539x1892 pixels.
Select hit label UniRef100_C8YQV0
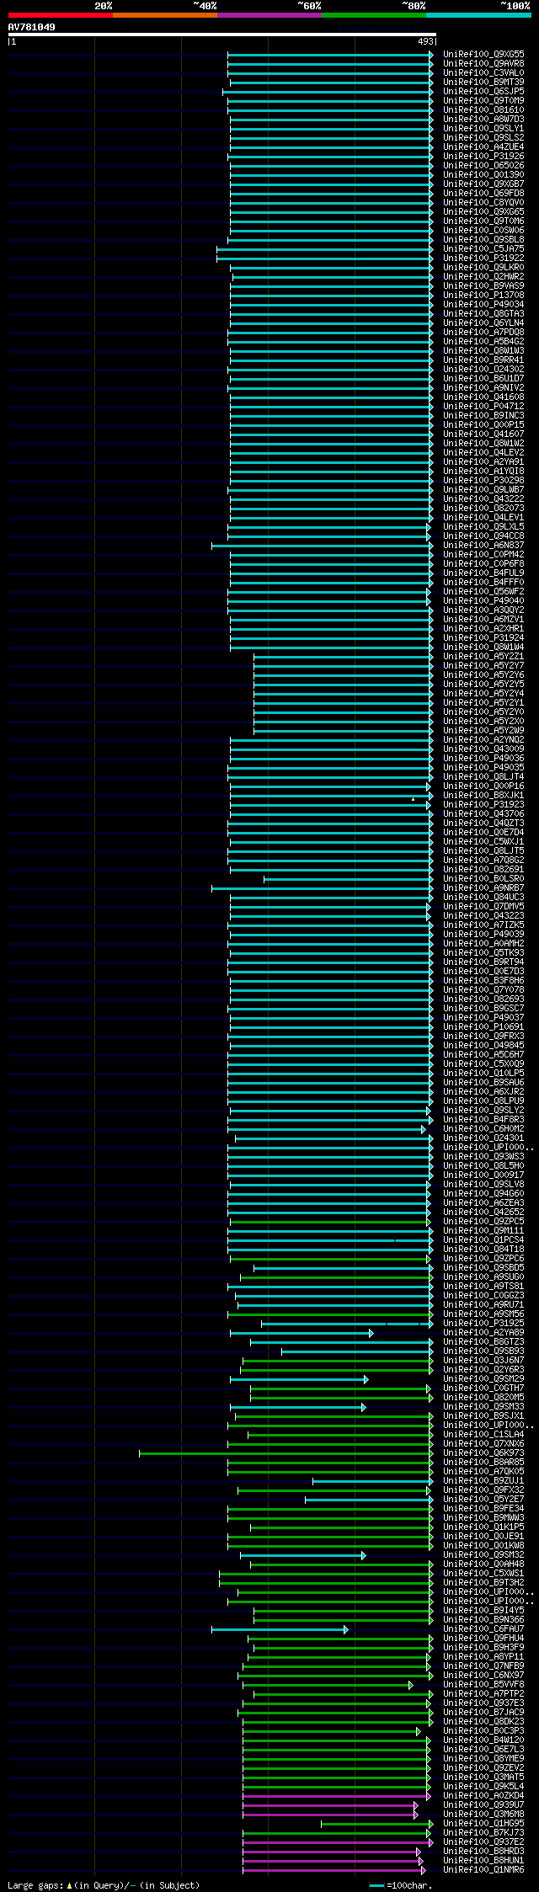[x=483, y=202]
